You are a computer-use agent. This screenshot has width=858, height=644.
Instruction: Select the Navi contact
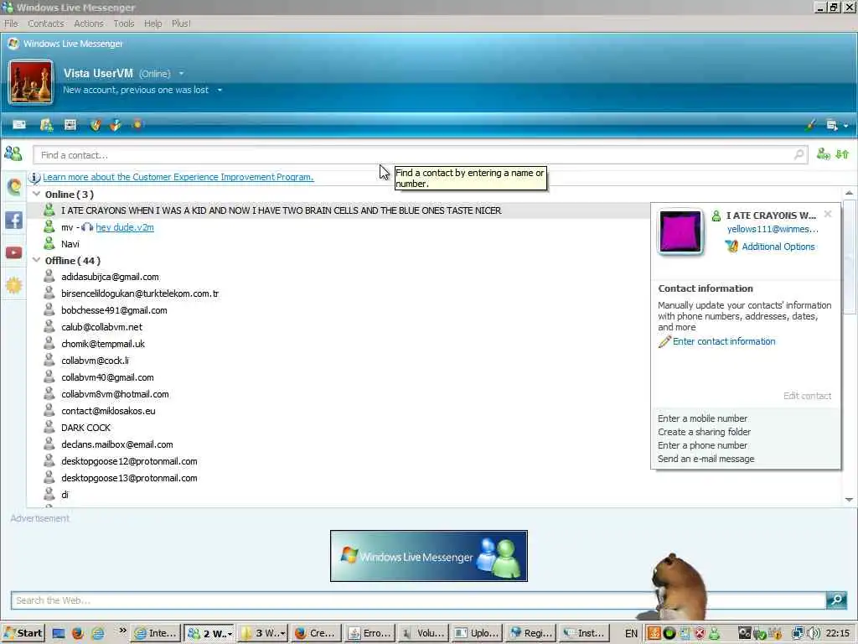(x=70, y=244)
